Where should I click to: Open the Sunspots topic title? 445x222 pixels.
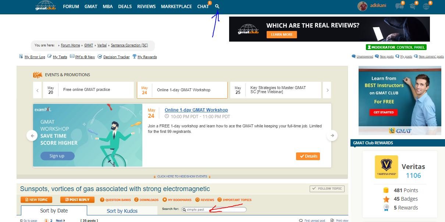(x=115, y=189)
